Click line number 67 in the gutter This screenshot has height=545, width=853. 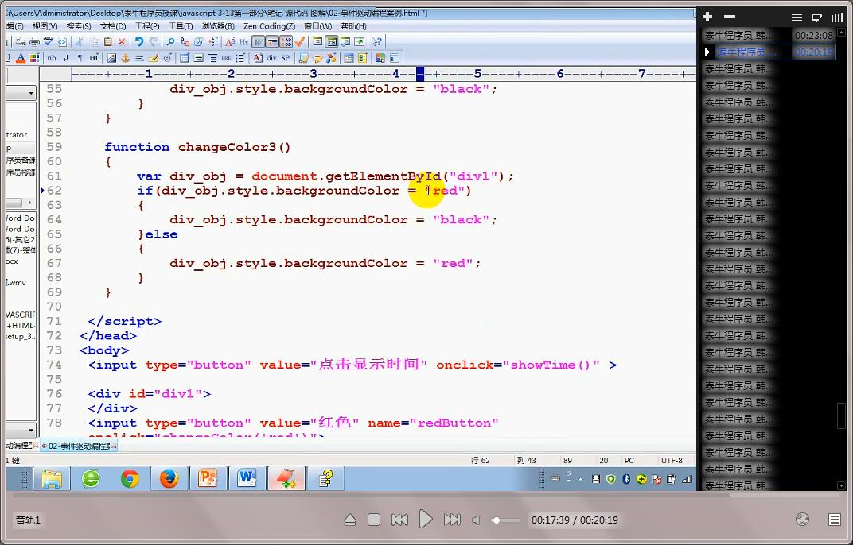tap(54, 263)
